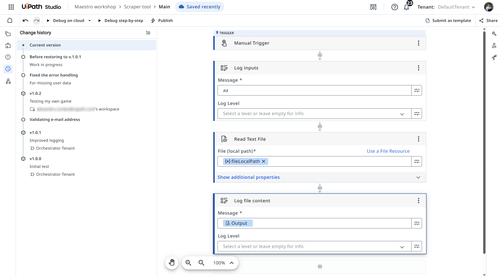502x277 pixels.
Task: Open the DefaultTenant tenant selector
Action: click(x=456, y=7)
